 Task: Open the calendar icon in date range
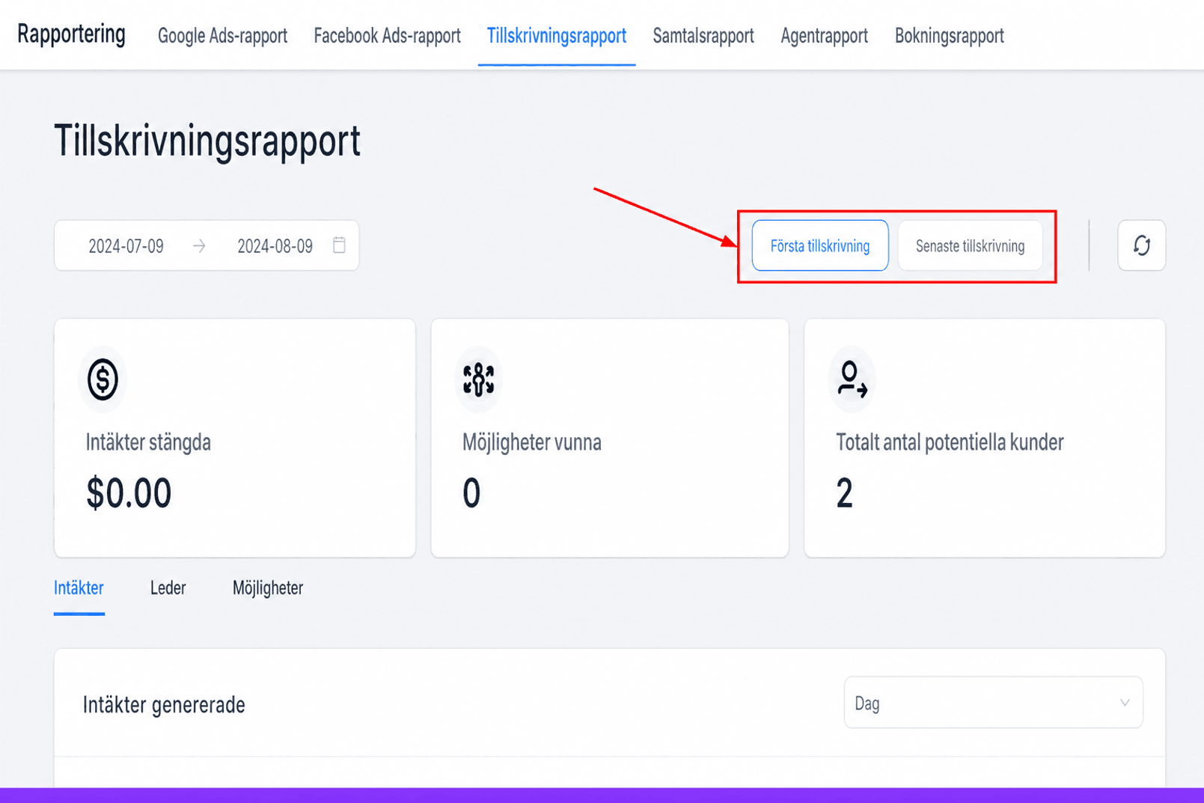[x=339, y=245]
